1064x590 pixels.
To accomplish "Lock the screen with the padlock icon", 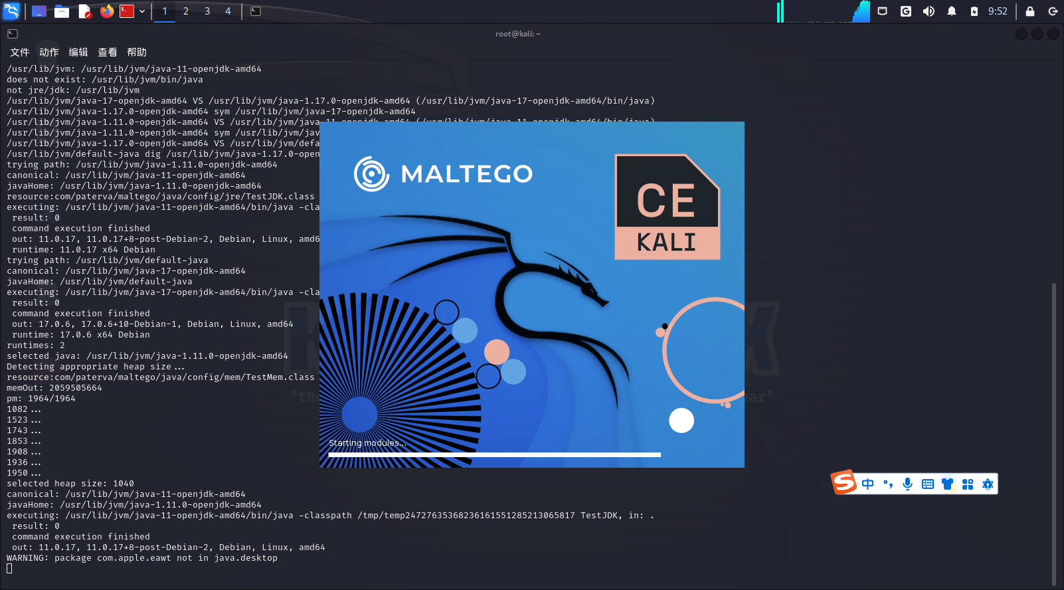I will [1030, 11].
